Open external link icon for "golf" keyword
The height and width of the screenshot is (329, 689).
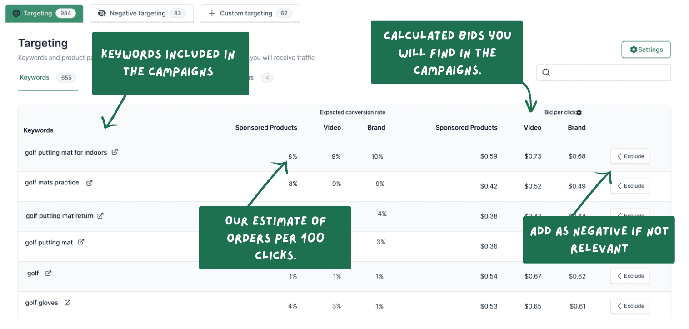48,273
